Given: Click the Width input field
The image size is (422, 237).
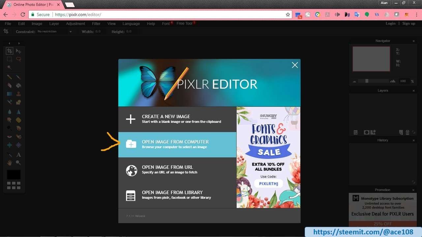Looking at the screenshot, I should click(100, 32).
